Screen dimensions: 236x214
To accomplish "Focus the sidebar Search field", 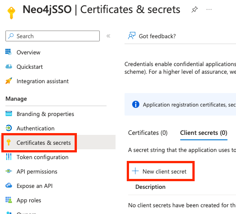I will [x=53, y=36].
